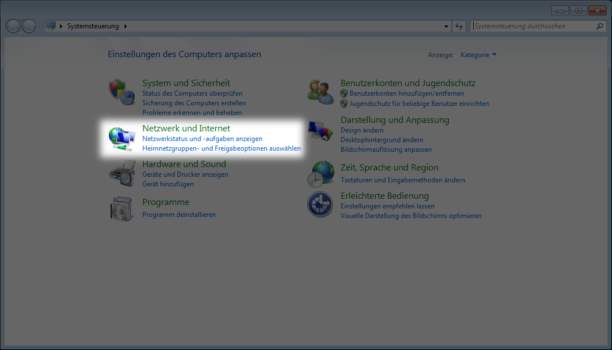Select the Programme software box icon
612x350 pixels.
point(121,208)
